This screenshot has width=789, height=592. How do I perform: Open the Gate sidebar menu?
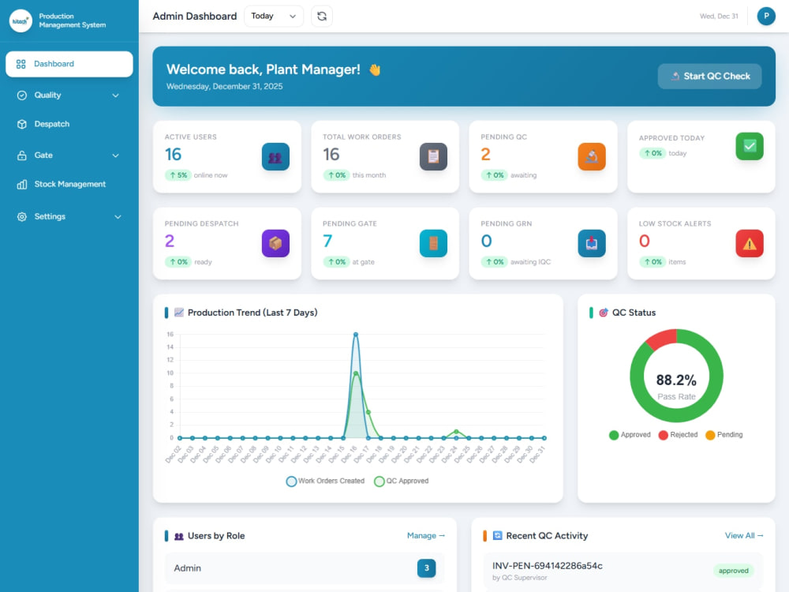pyautogui.click(x=69, y=155)
